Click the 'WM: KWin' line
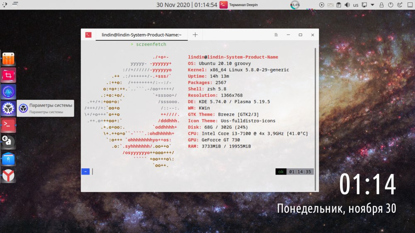 coord(199,108)
